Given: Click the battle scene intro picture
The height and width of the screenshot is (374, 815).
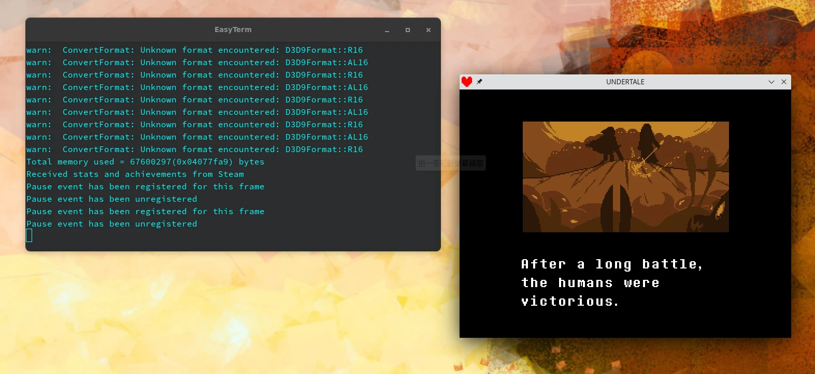Looking at the screenshot, I should (625, 176).
